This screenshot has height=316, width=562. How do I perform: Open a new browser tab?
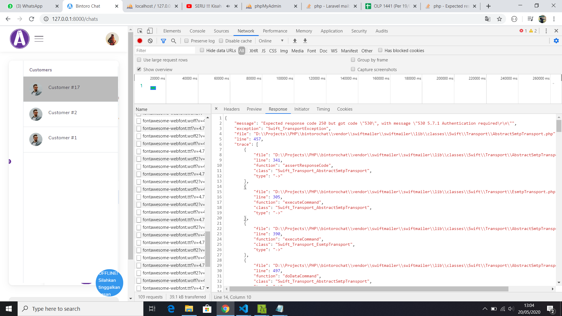488,6
